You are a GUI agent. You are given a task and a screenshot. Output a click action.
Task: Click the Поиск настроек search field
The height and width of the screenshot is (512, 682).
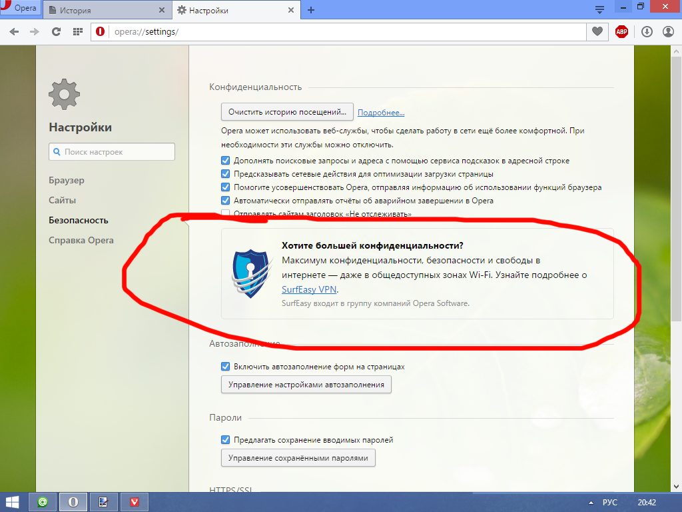tap(112, 151)
